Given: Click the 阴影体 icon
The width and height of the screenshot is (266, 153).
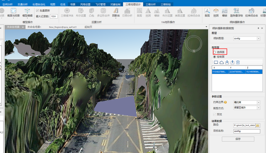Looking at the screenshot, I should 116,11.
